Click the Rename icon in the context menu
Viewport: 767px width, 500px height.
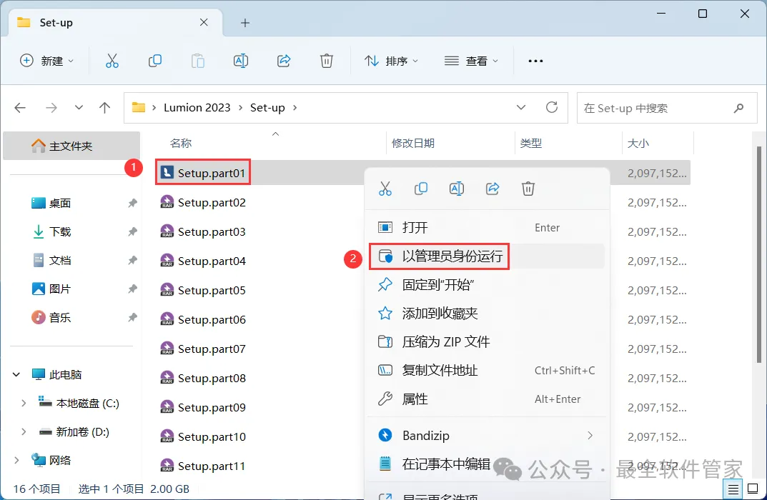(456, 189)
